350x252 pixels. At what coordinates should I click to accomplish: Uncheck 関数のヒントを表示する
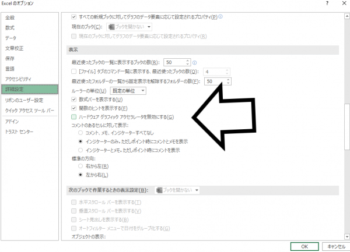click(73, 108)
